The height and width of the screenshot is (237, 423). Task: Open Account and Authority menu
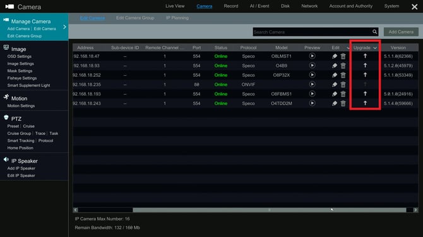[x=350, y=6]
